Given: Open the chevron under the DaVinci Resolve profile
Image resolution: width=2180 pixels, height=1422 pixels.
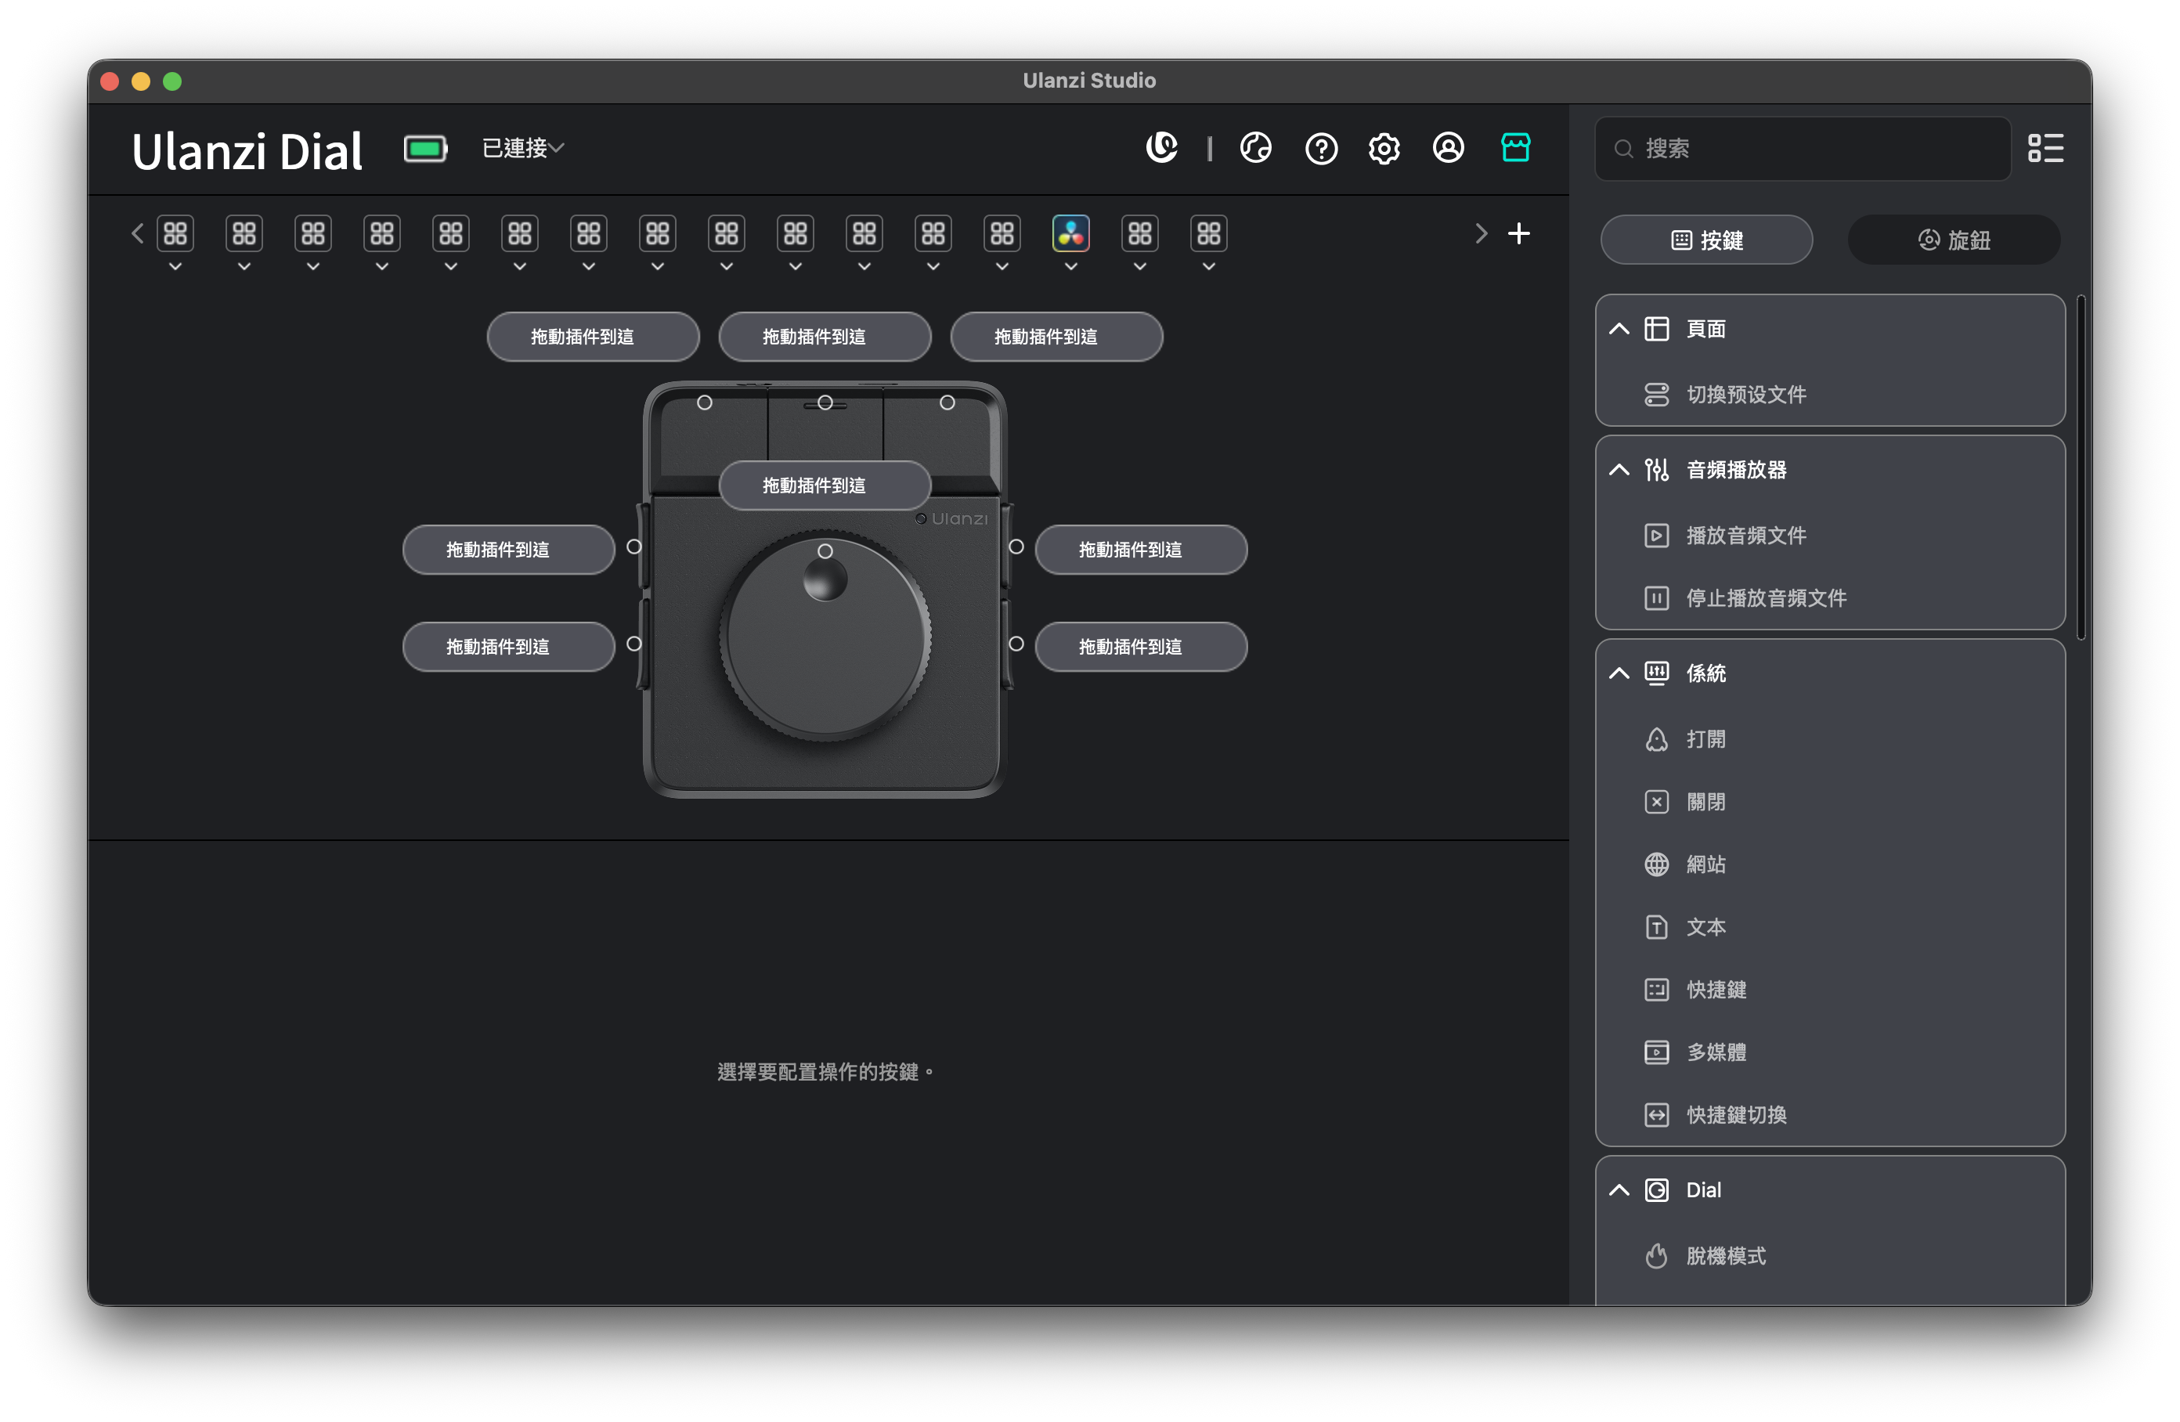Looking at the screenshot, I should point(1070,266).
